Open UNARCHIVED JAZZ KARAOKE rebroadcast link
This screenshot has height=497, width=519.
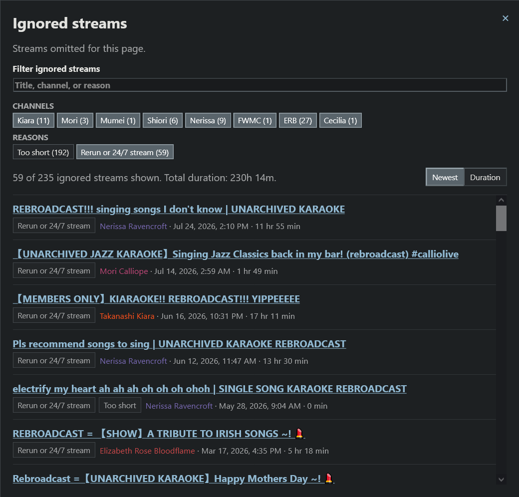coord(236,254)
